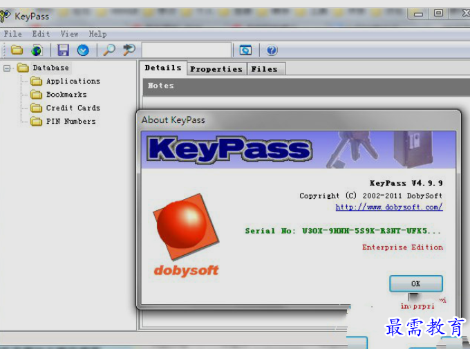
Task: Collapse the Database tree node
Action: [x=7, y=68]
